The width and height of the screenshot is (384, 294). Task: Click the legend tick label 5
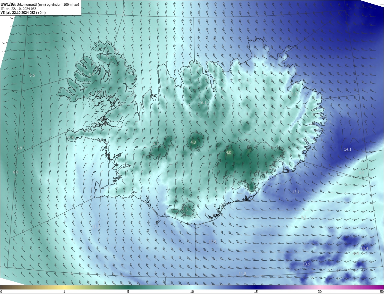click(x=128, y=292)
